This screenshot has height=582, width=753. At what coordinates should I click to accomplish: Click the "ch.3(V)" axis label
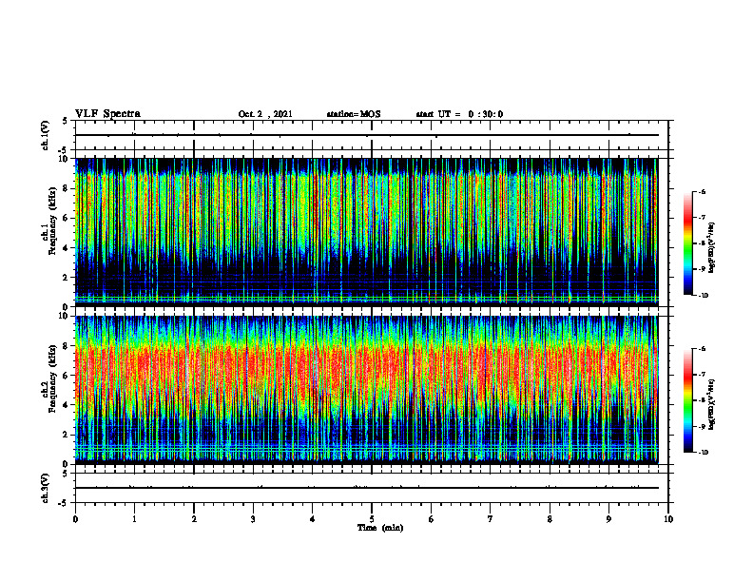(x=46, y=488)
